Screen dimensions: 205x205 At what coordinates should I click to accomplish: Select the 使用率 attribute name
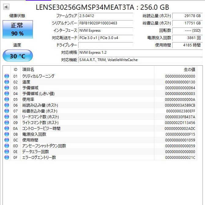pos(28,99)
